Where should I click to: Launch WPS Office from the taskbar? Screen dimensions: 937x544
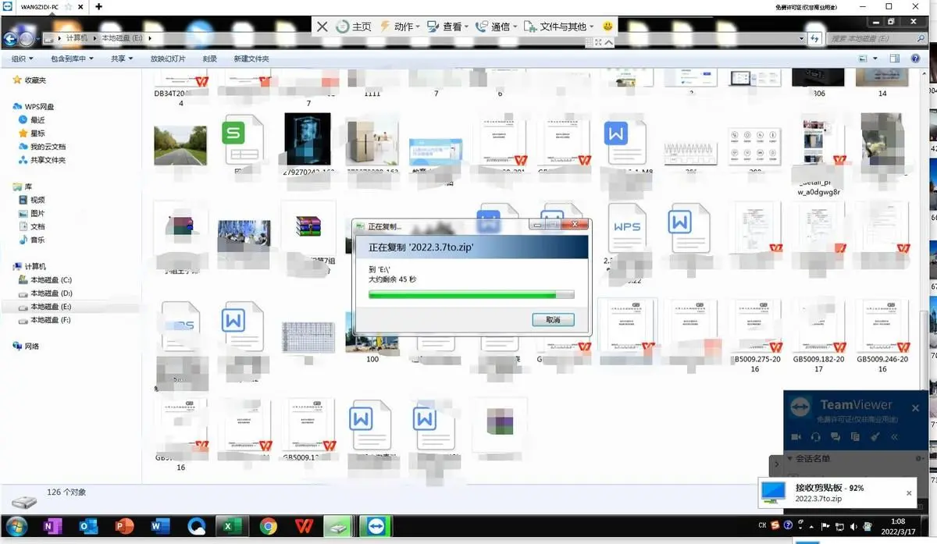coord(304,527)
